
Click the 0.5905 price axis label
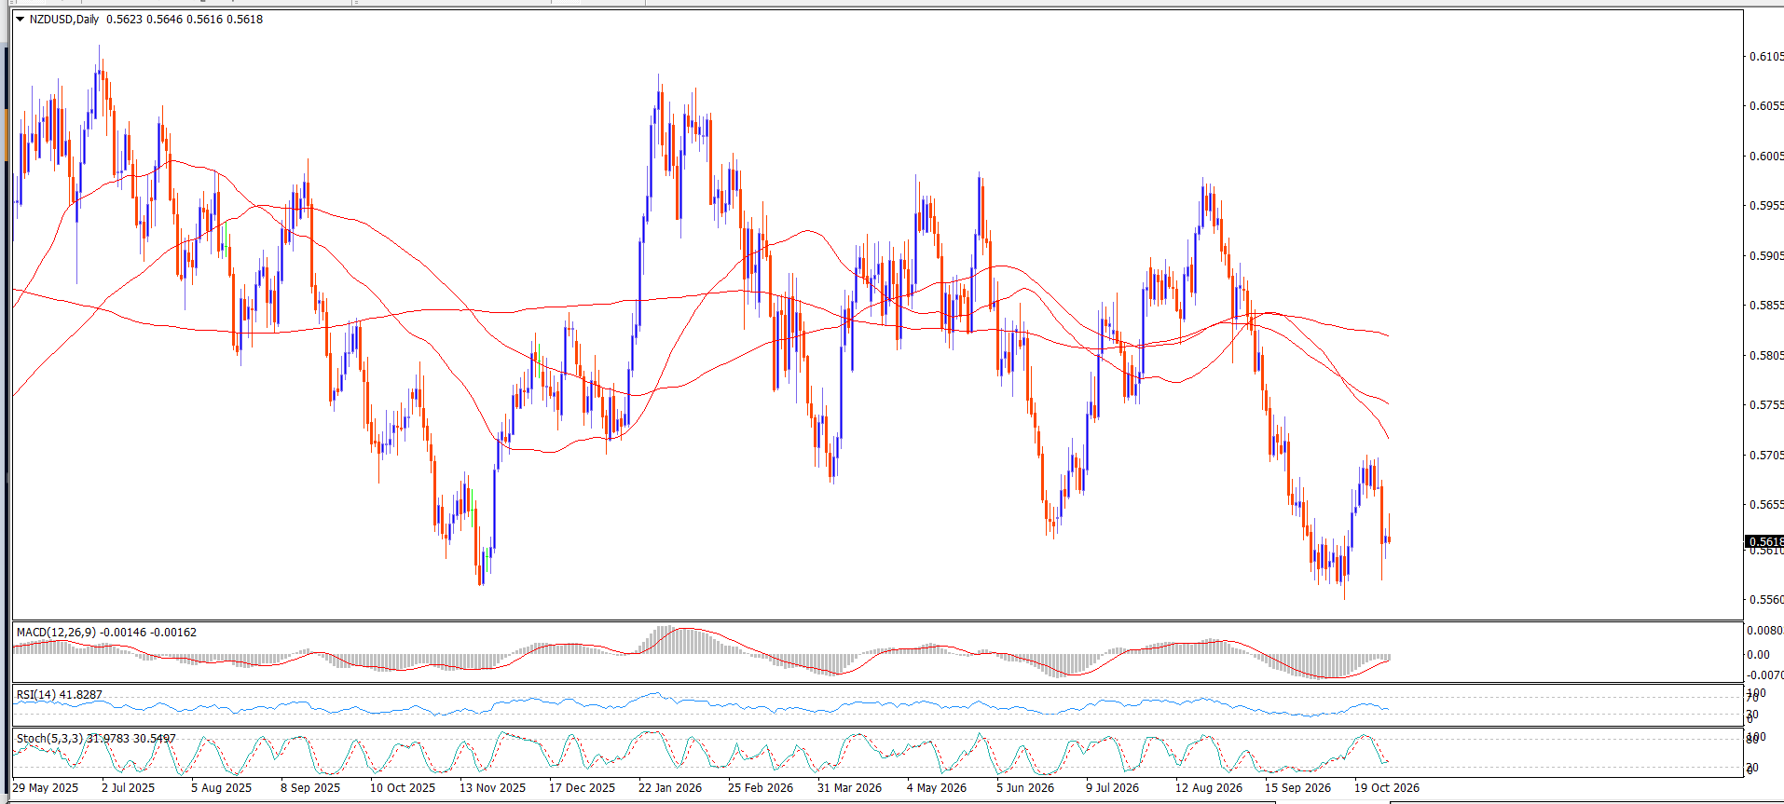click(x=1767, y=256)
